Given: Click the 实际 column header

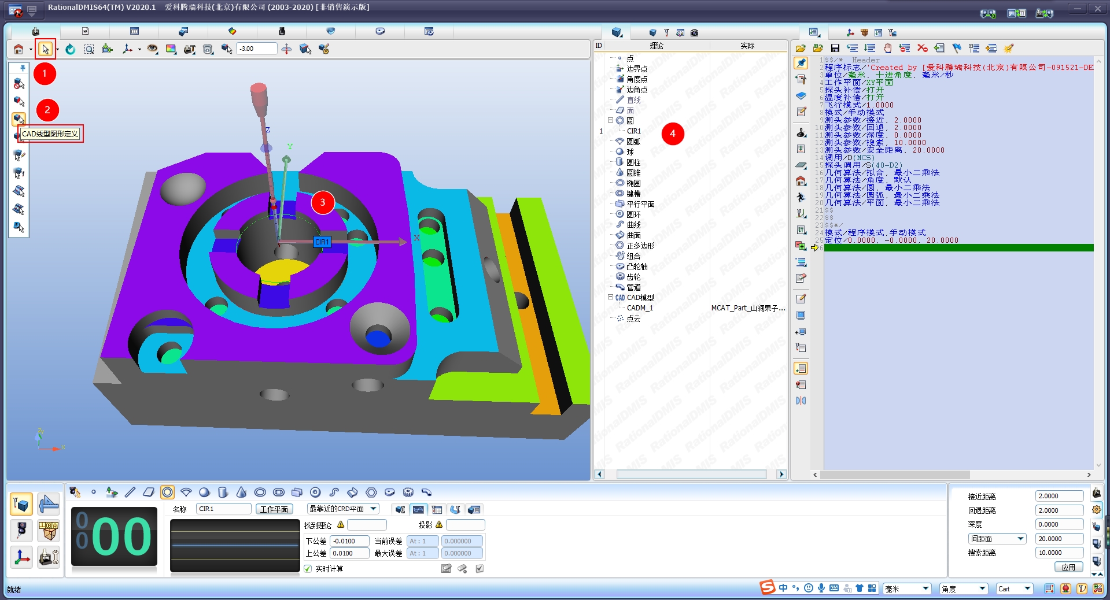Looking at the screenshot, I should [747, 46].
